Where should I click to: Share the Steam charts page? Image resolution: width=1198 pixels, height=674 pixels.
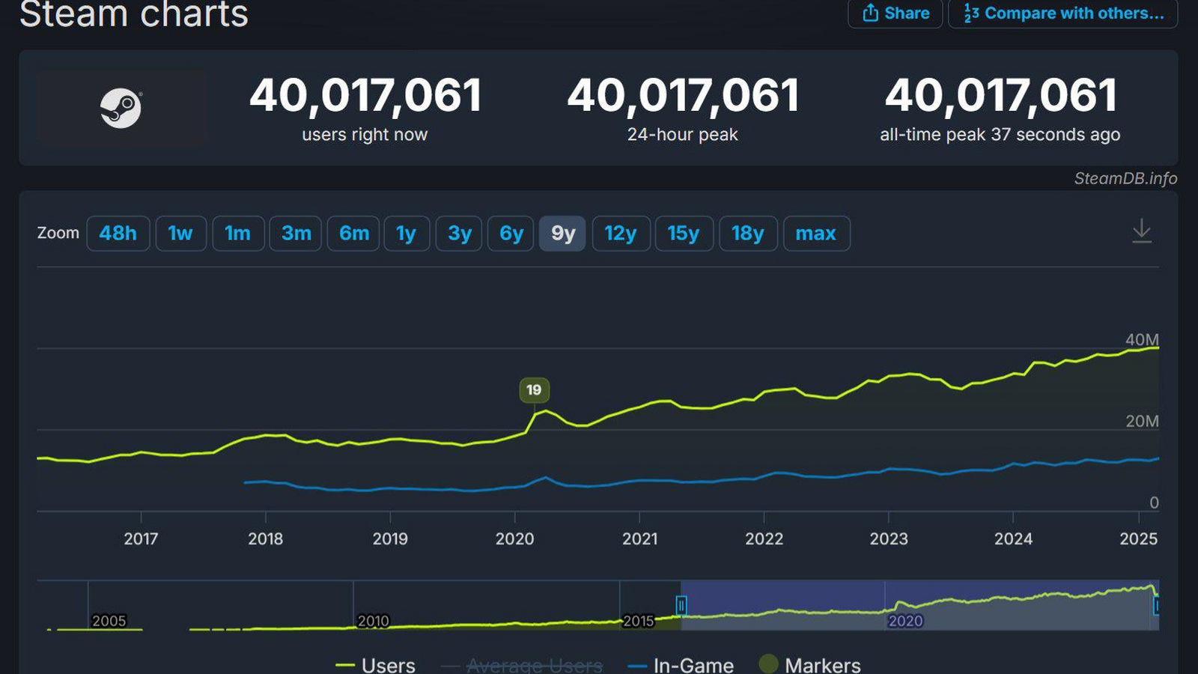pyautogui.click(x=895, y=13)
